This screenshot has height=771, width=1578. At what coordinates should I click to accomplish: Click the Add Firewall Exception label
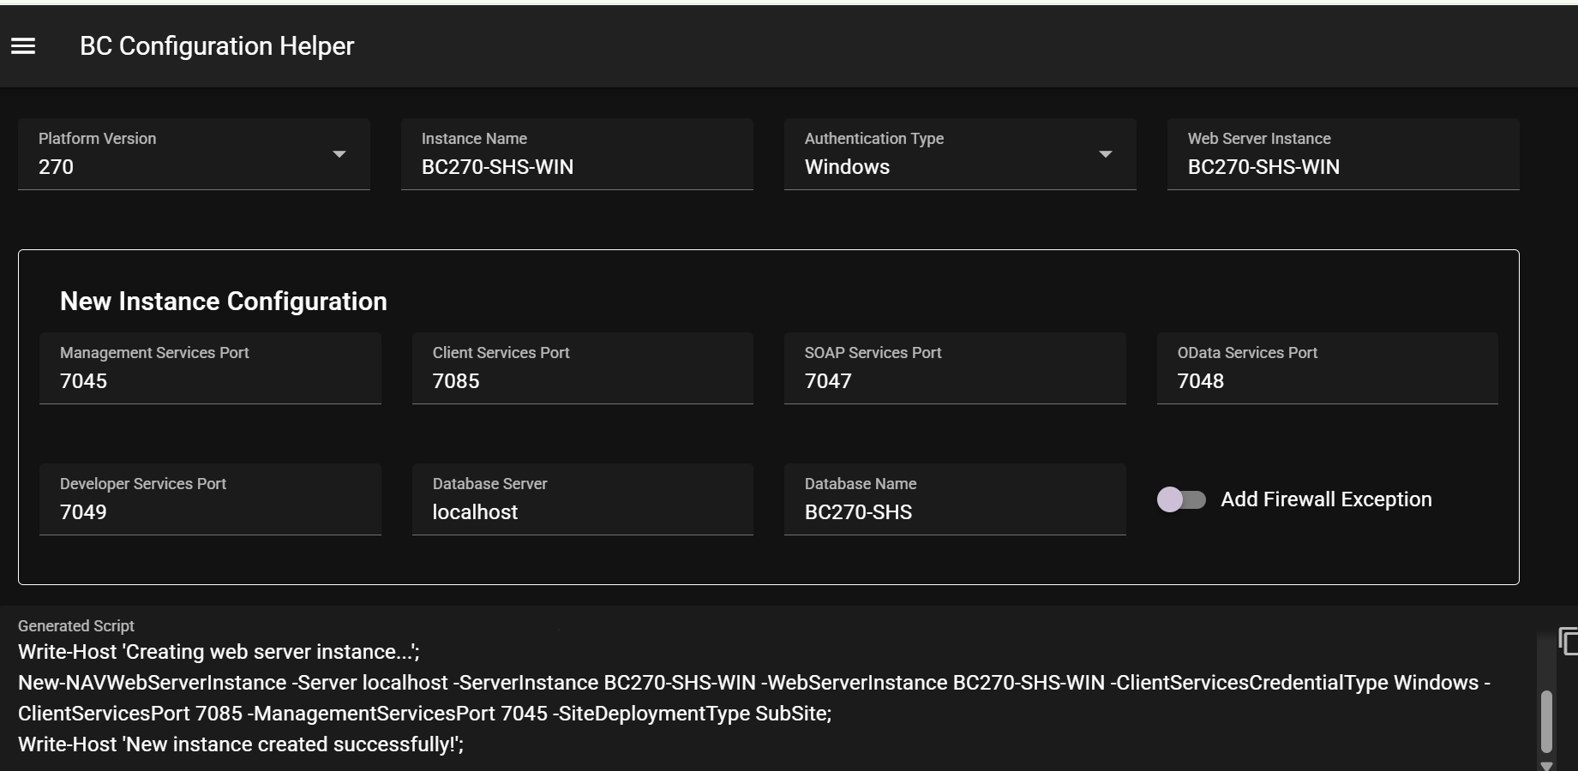click(1326, 499)
